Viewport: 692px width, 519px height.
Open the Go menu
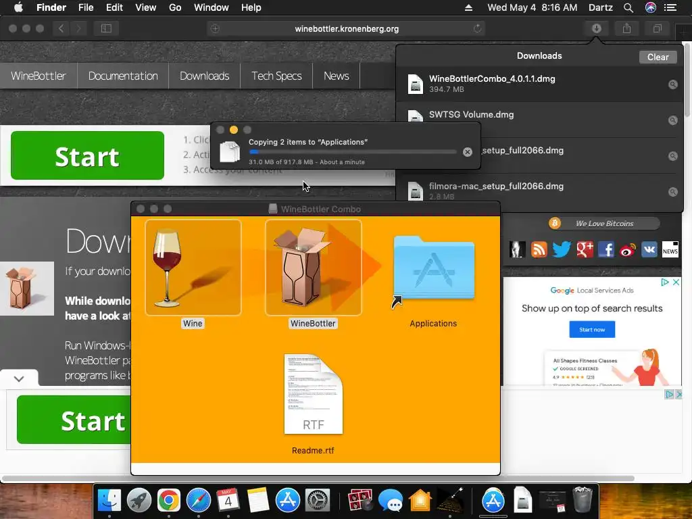[x=175, y=7]
